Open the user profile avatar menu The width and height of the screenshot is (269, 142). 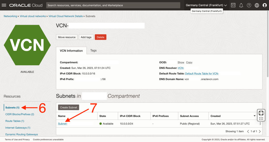(265, 5)
